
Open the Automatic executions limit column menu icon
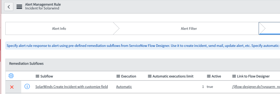click(x=150, y=76)
